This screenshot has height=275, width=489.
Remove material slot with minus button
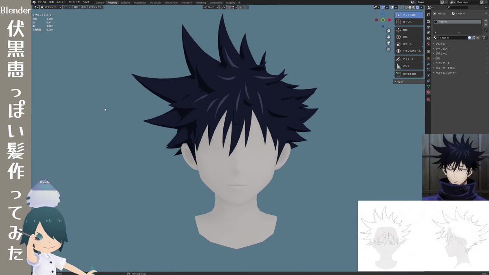pyautogui.click(x=486, y=25)
